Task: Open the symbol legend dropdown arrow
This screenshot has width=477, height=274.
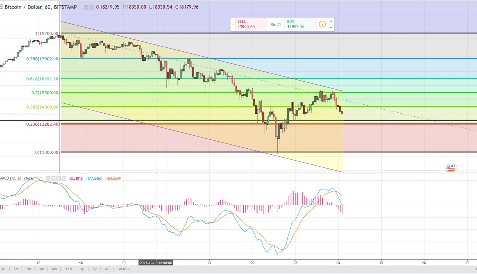Action: coord(80,7)
